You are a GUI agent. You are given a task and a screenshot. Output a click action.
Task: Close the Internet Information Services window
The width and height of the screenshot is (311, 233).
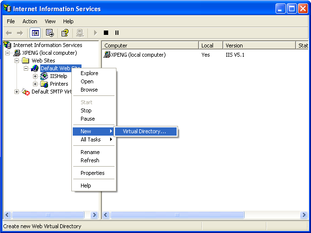coord(303,9)
